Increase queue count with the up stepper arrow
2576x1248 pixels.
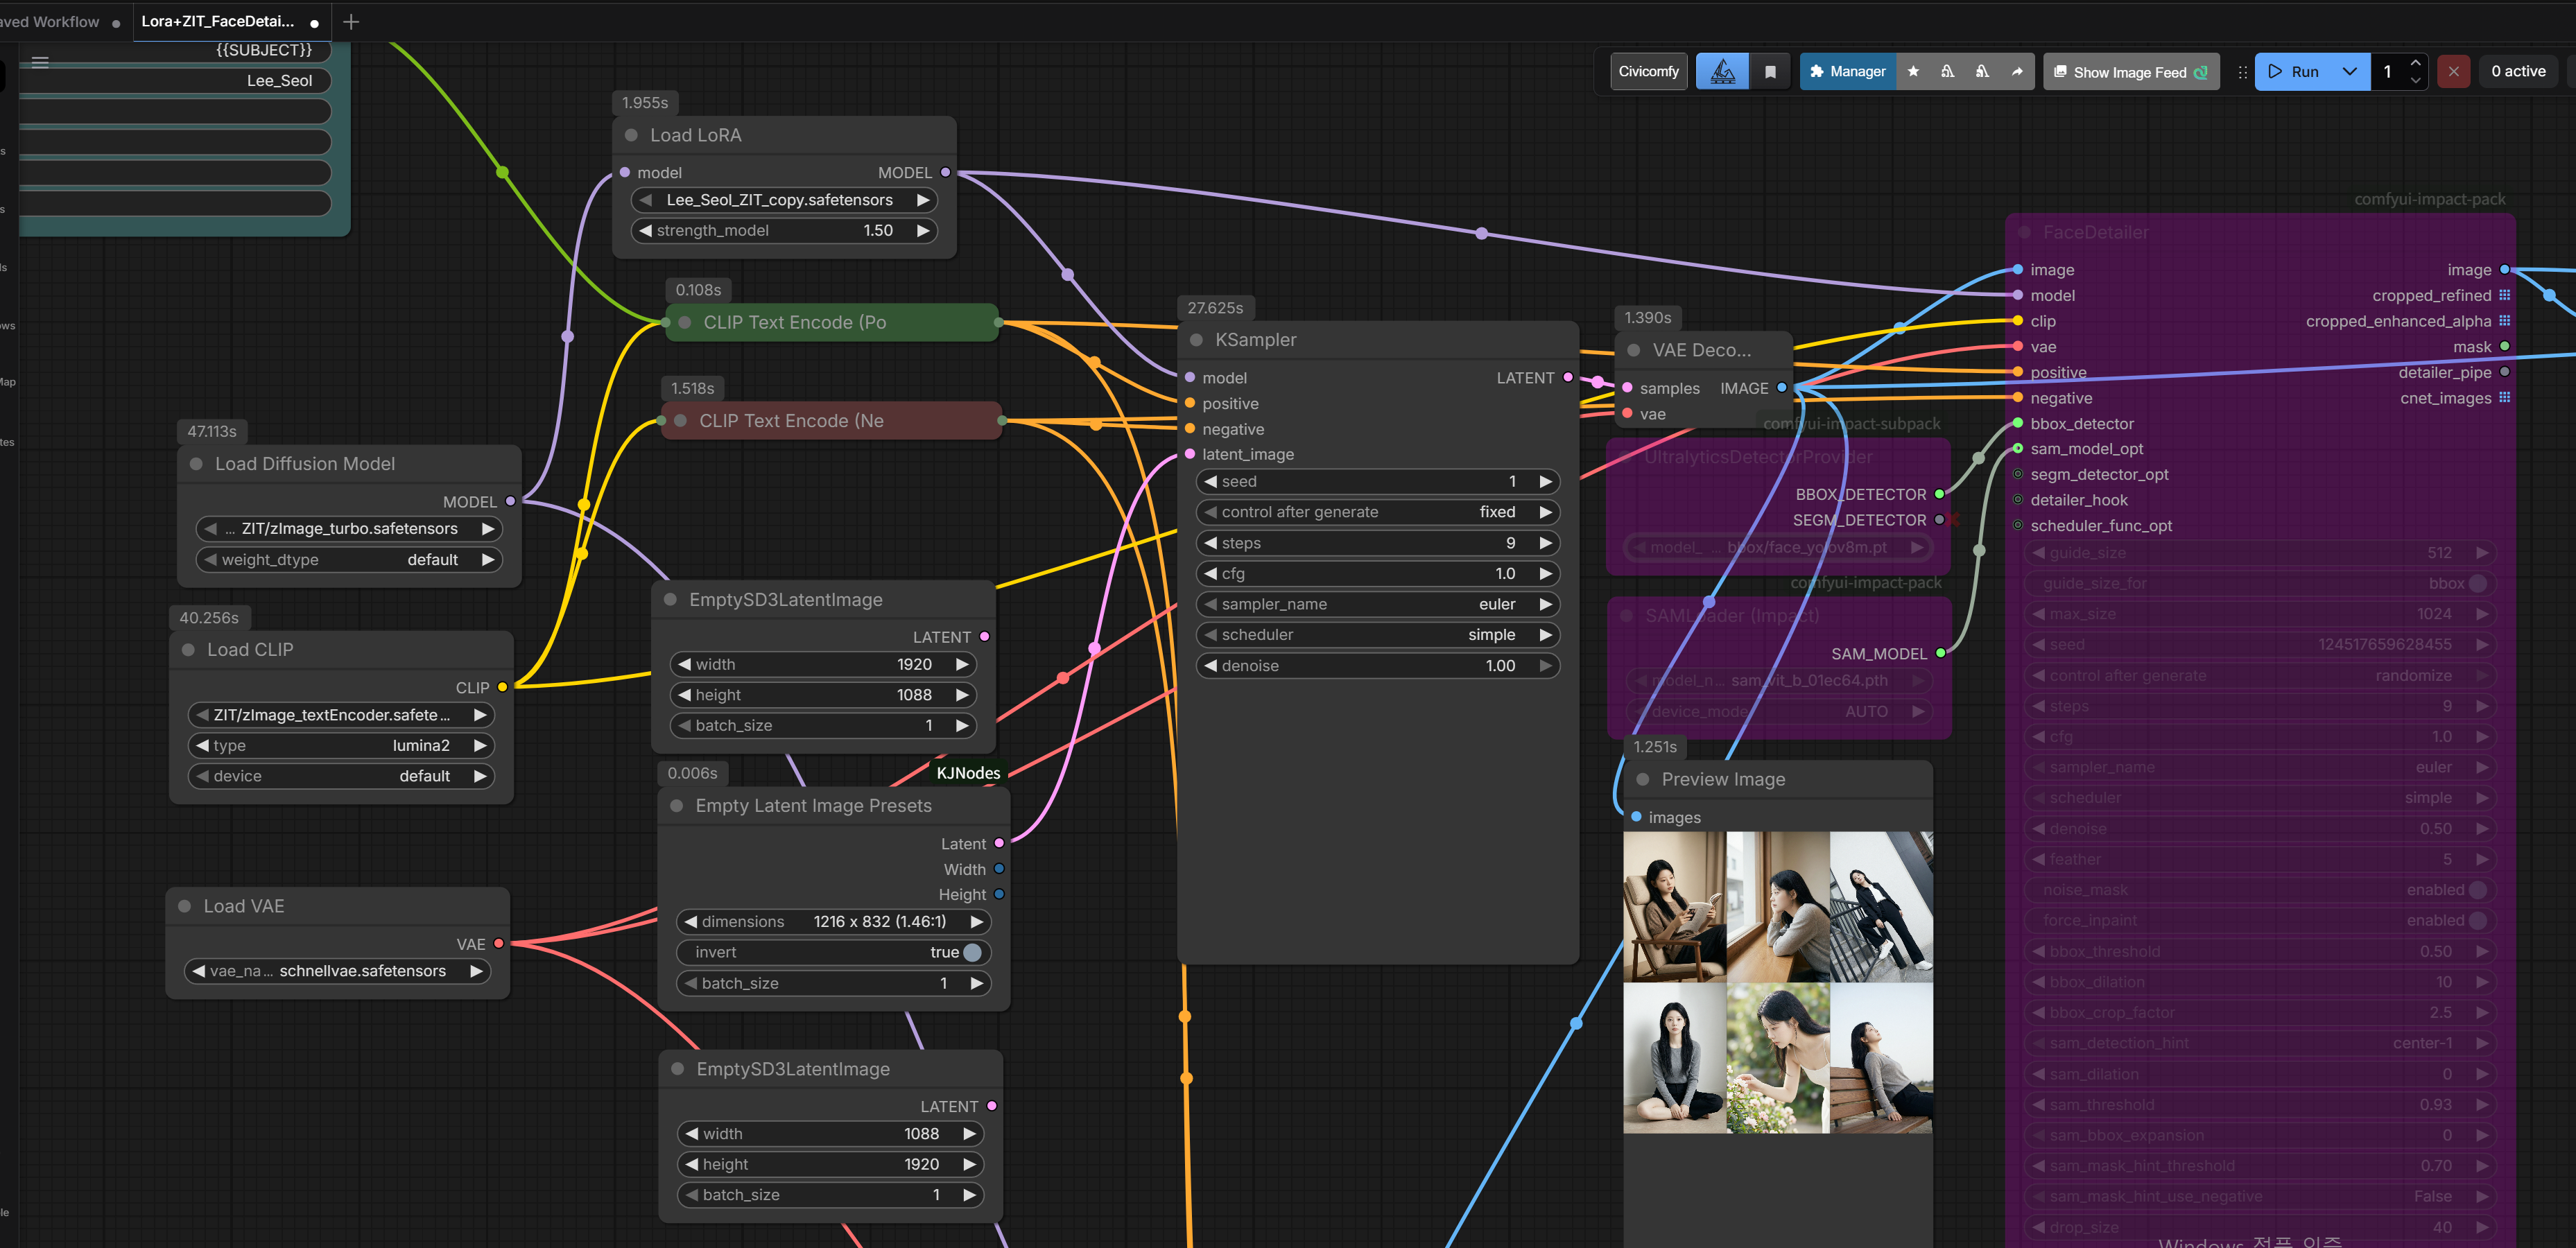(2417, 62)
